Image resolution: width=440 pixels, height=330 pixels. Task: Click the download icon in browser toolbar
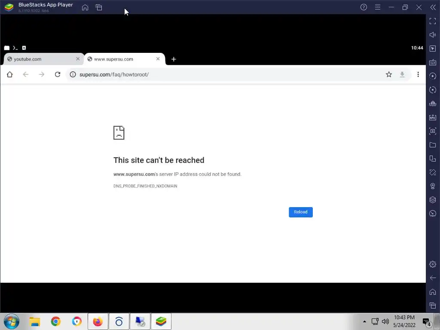[402, 74]
